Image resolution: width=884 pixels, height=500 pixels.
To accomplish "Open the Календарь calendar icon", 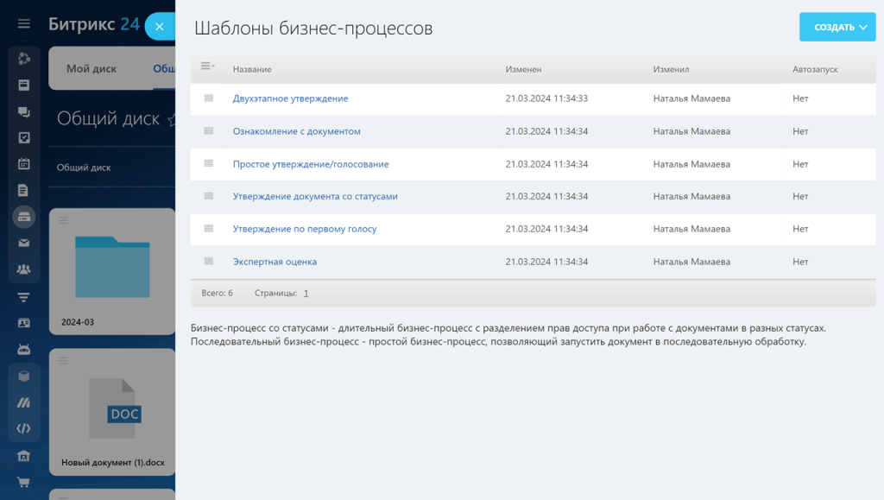I will 23,162.
